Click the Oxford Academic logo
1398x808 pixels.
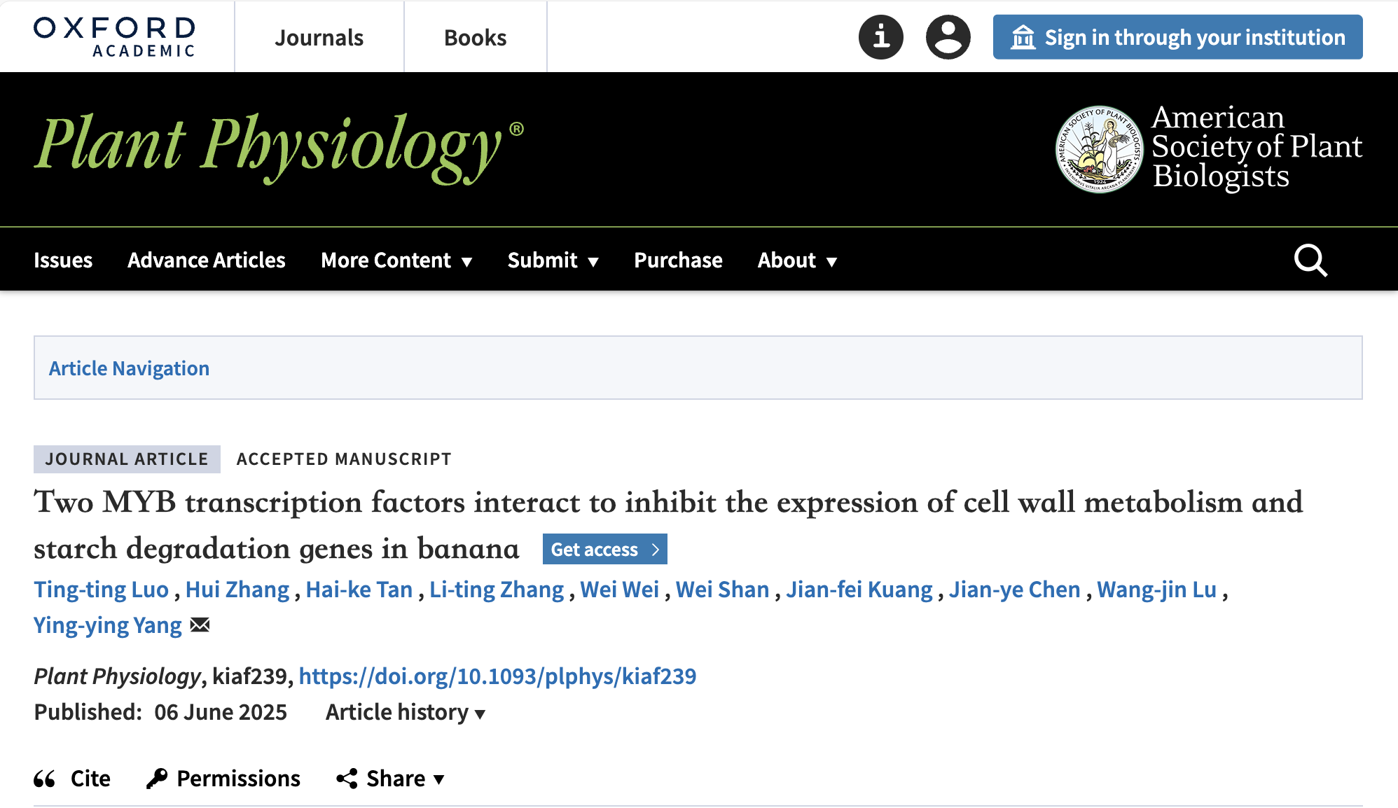coord(115,37)
